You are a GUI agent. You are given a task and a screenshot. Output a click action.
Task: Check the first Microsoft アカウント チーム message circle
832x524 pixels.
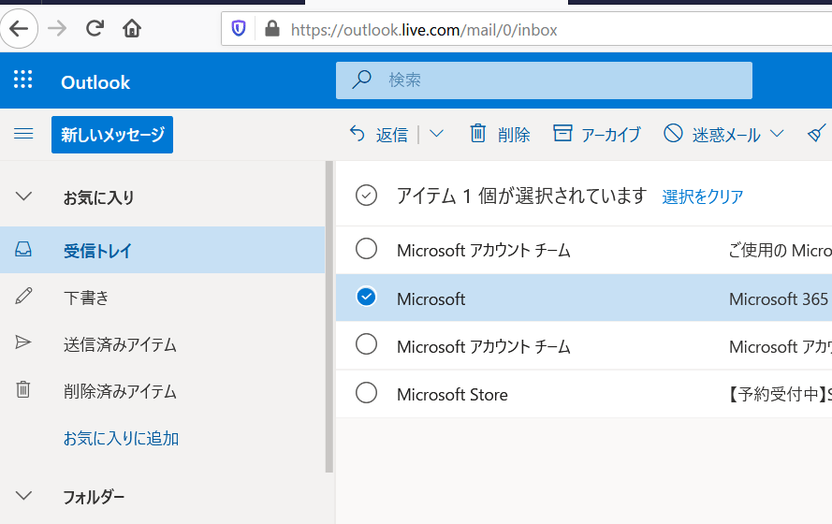click(x=366, y=248)
